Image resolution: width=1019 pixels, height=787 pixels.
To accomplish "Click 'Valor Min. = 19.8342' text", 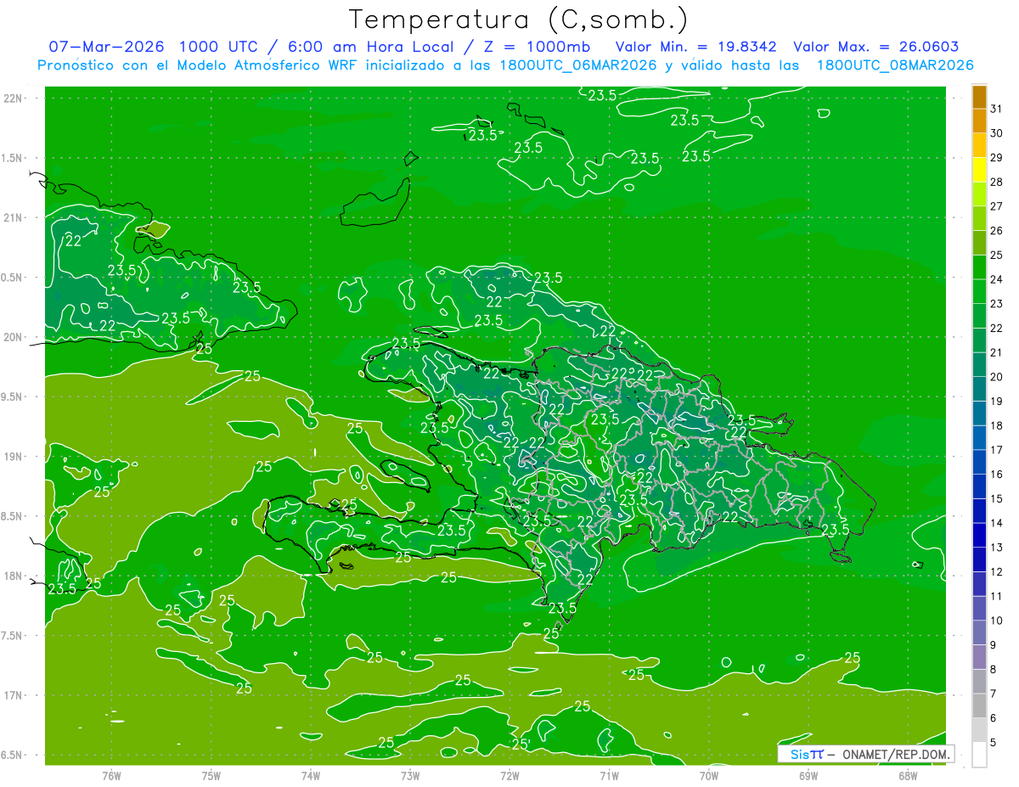I will coord(696,47).
